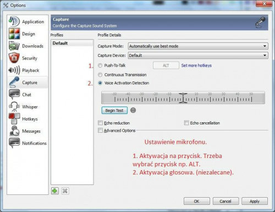Click the Begin Test button
The width and height of the screenshot is (275, 212).
click(x=114, y=111)
